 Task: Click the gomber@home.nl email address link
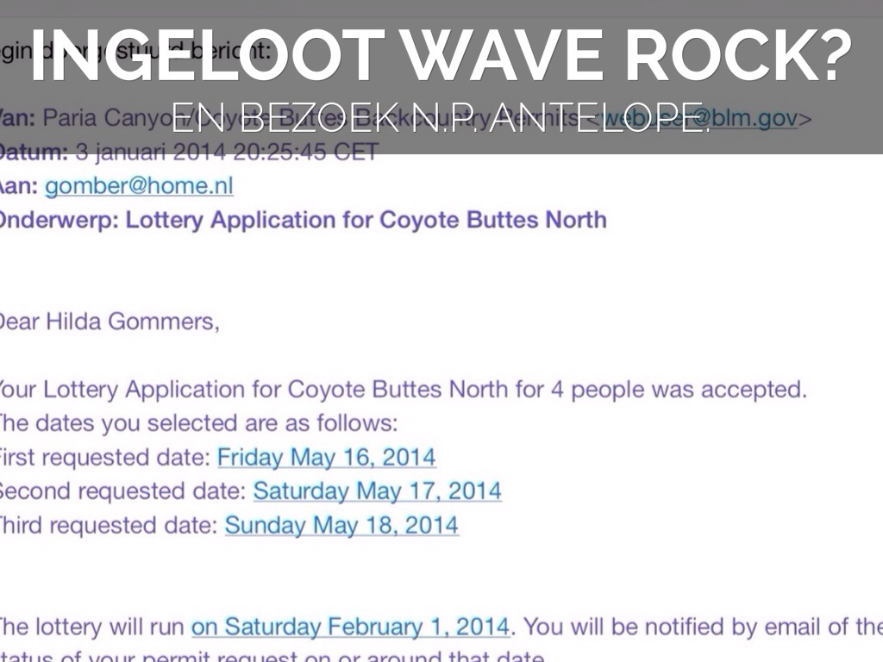139,185
